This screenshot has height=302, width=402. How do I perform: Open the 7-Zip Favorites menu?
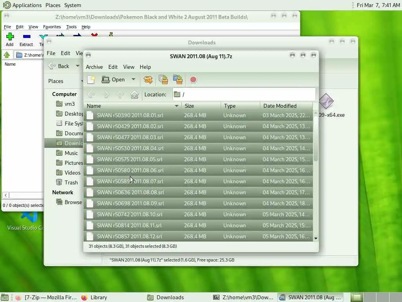click(52, 27)
